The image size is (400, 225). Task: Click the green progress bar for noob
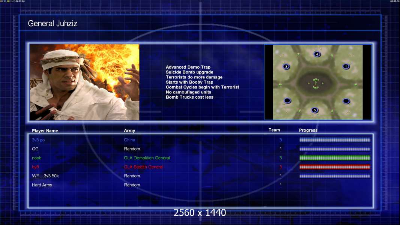335,158
